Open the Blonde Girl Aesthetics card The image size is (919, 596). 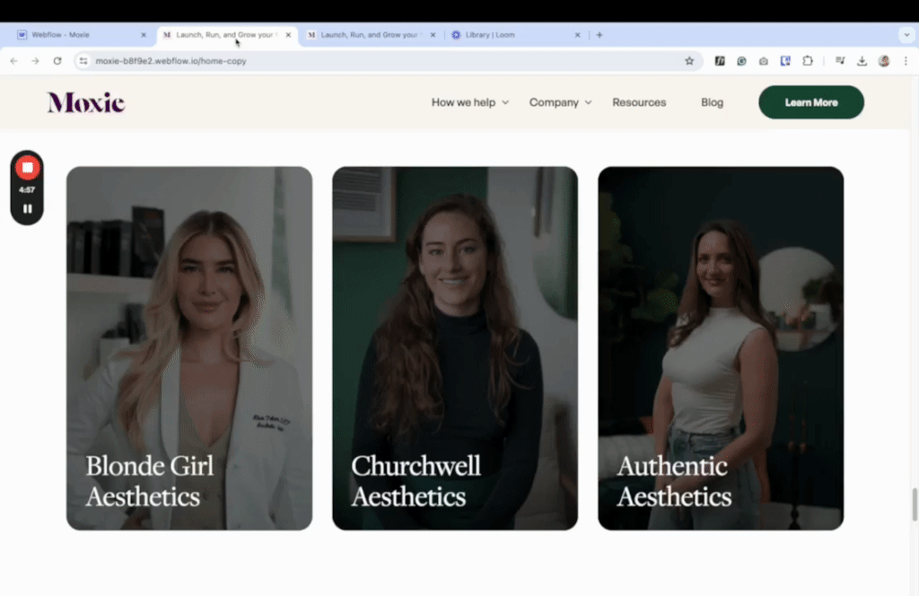click(189, 348)
